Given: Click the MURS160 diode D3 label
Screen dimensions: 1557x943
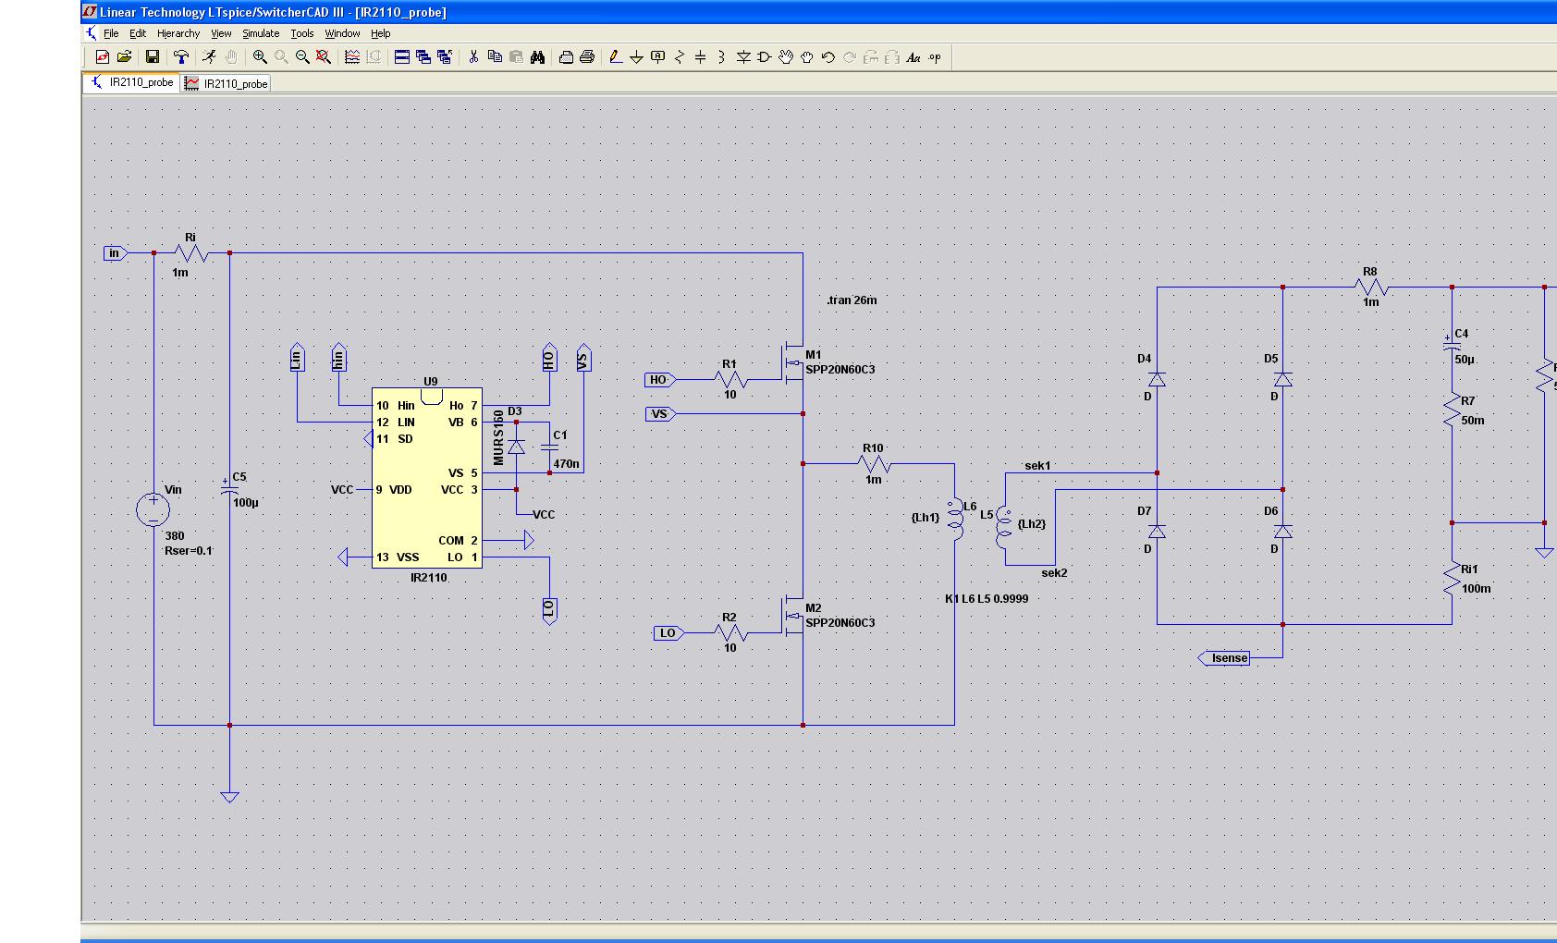Looking at the screenshot, I should 498,437.
